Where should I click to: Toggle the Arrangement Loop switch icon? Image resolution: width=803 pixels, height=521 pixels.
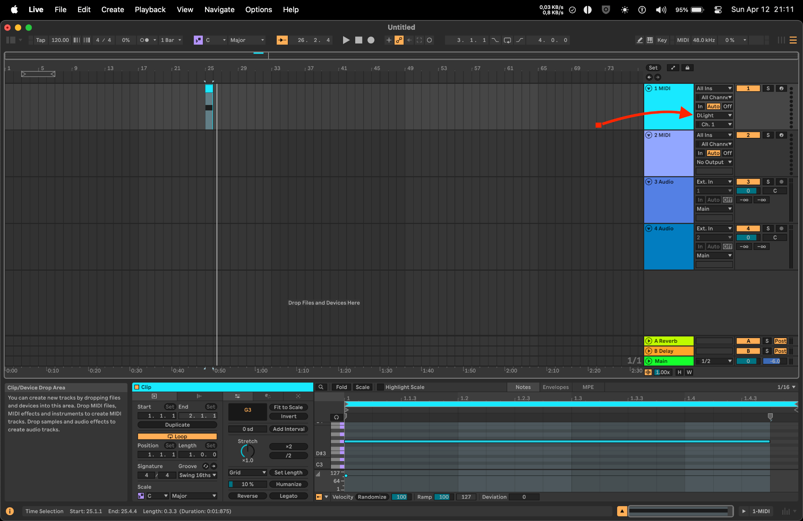[x=507, y=40]
